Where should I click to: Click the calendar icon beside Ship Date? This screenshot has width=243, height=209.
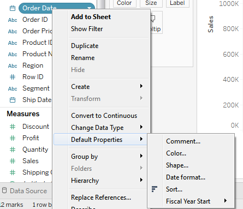pos(13,100)
